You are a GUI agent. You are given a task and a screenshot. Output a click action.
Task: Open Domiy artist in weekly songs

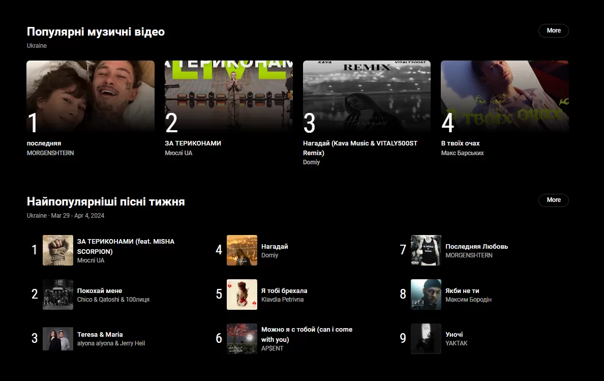269,255
